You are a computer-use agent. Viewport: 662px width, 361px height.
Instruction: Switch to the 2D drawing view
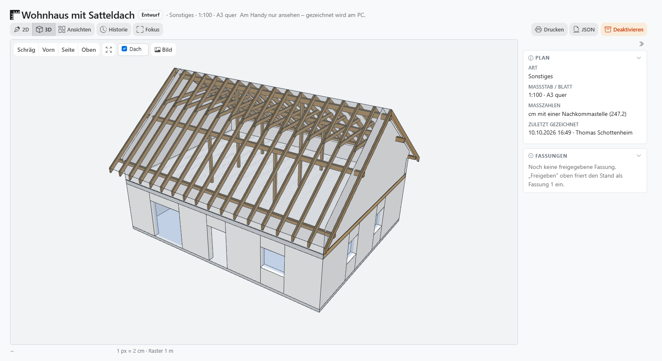(x=22, y=29)
